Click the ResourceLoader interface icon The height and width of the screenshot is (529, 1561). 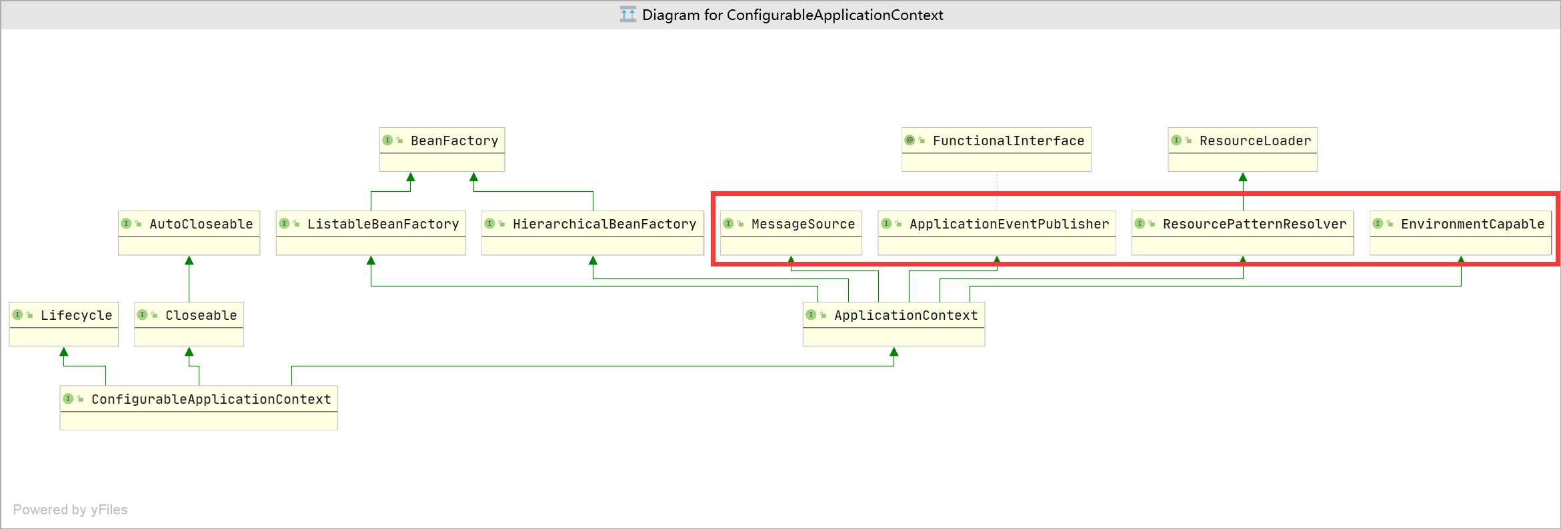1176,141
